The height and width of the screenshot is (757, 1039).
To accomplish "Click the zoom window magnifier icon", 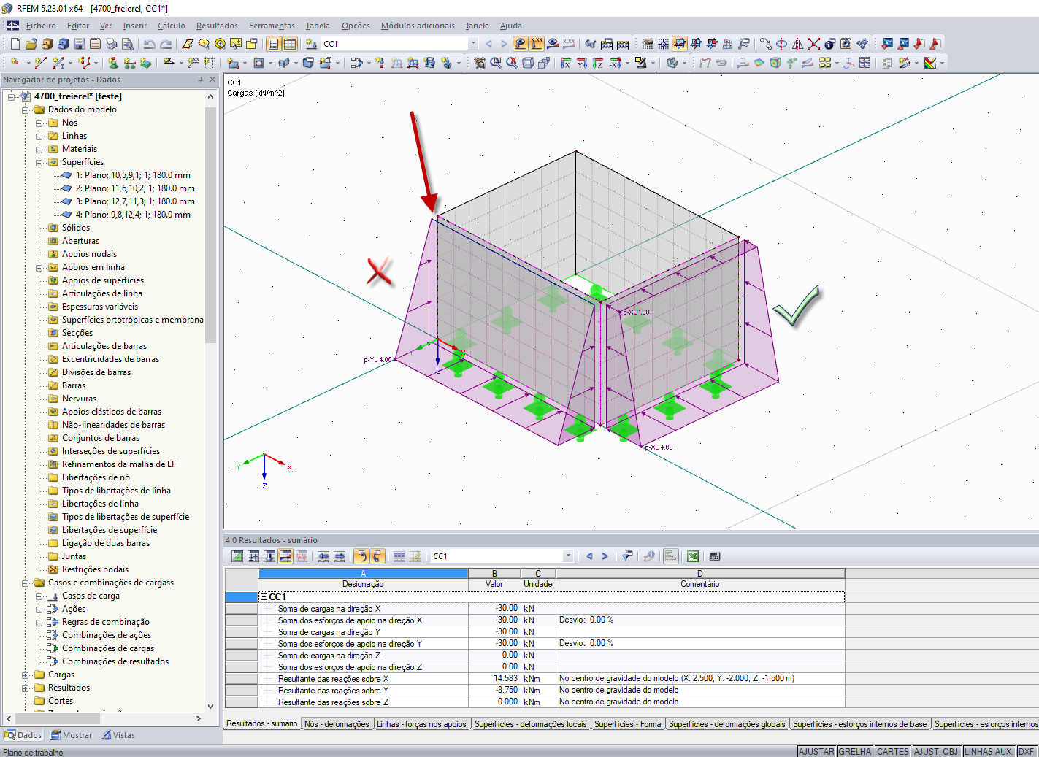I will tap(496, 63).
